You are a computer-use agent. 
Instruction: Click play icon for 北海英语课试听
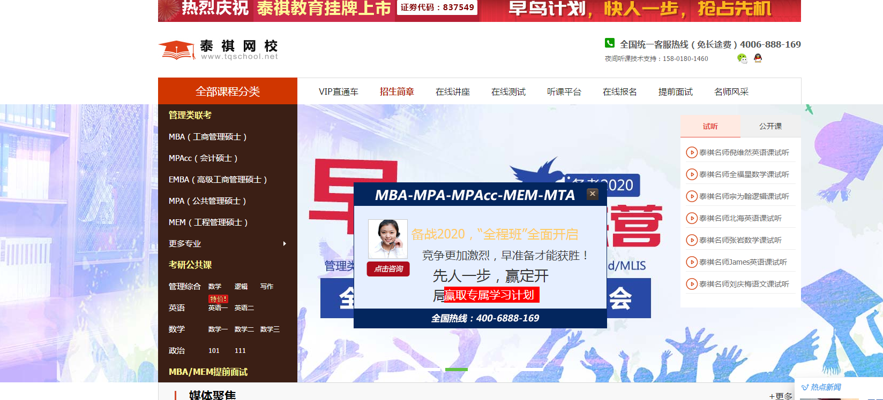pos(692,218)
